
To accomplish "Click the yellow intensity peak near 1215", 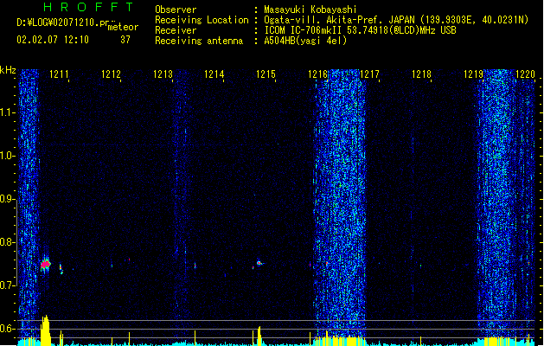I will click(259, 336).
